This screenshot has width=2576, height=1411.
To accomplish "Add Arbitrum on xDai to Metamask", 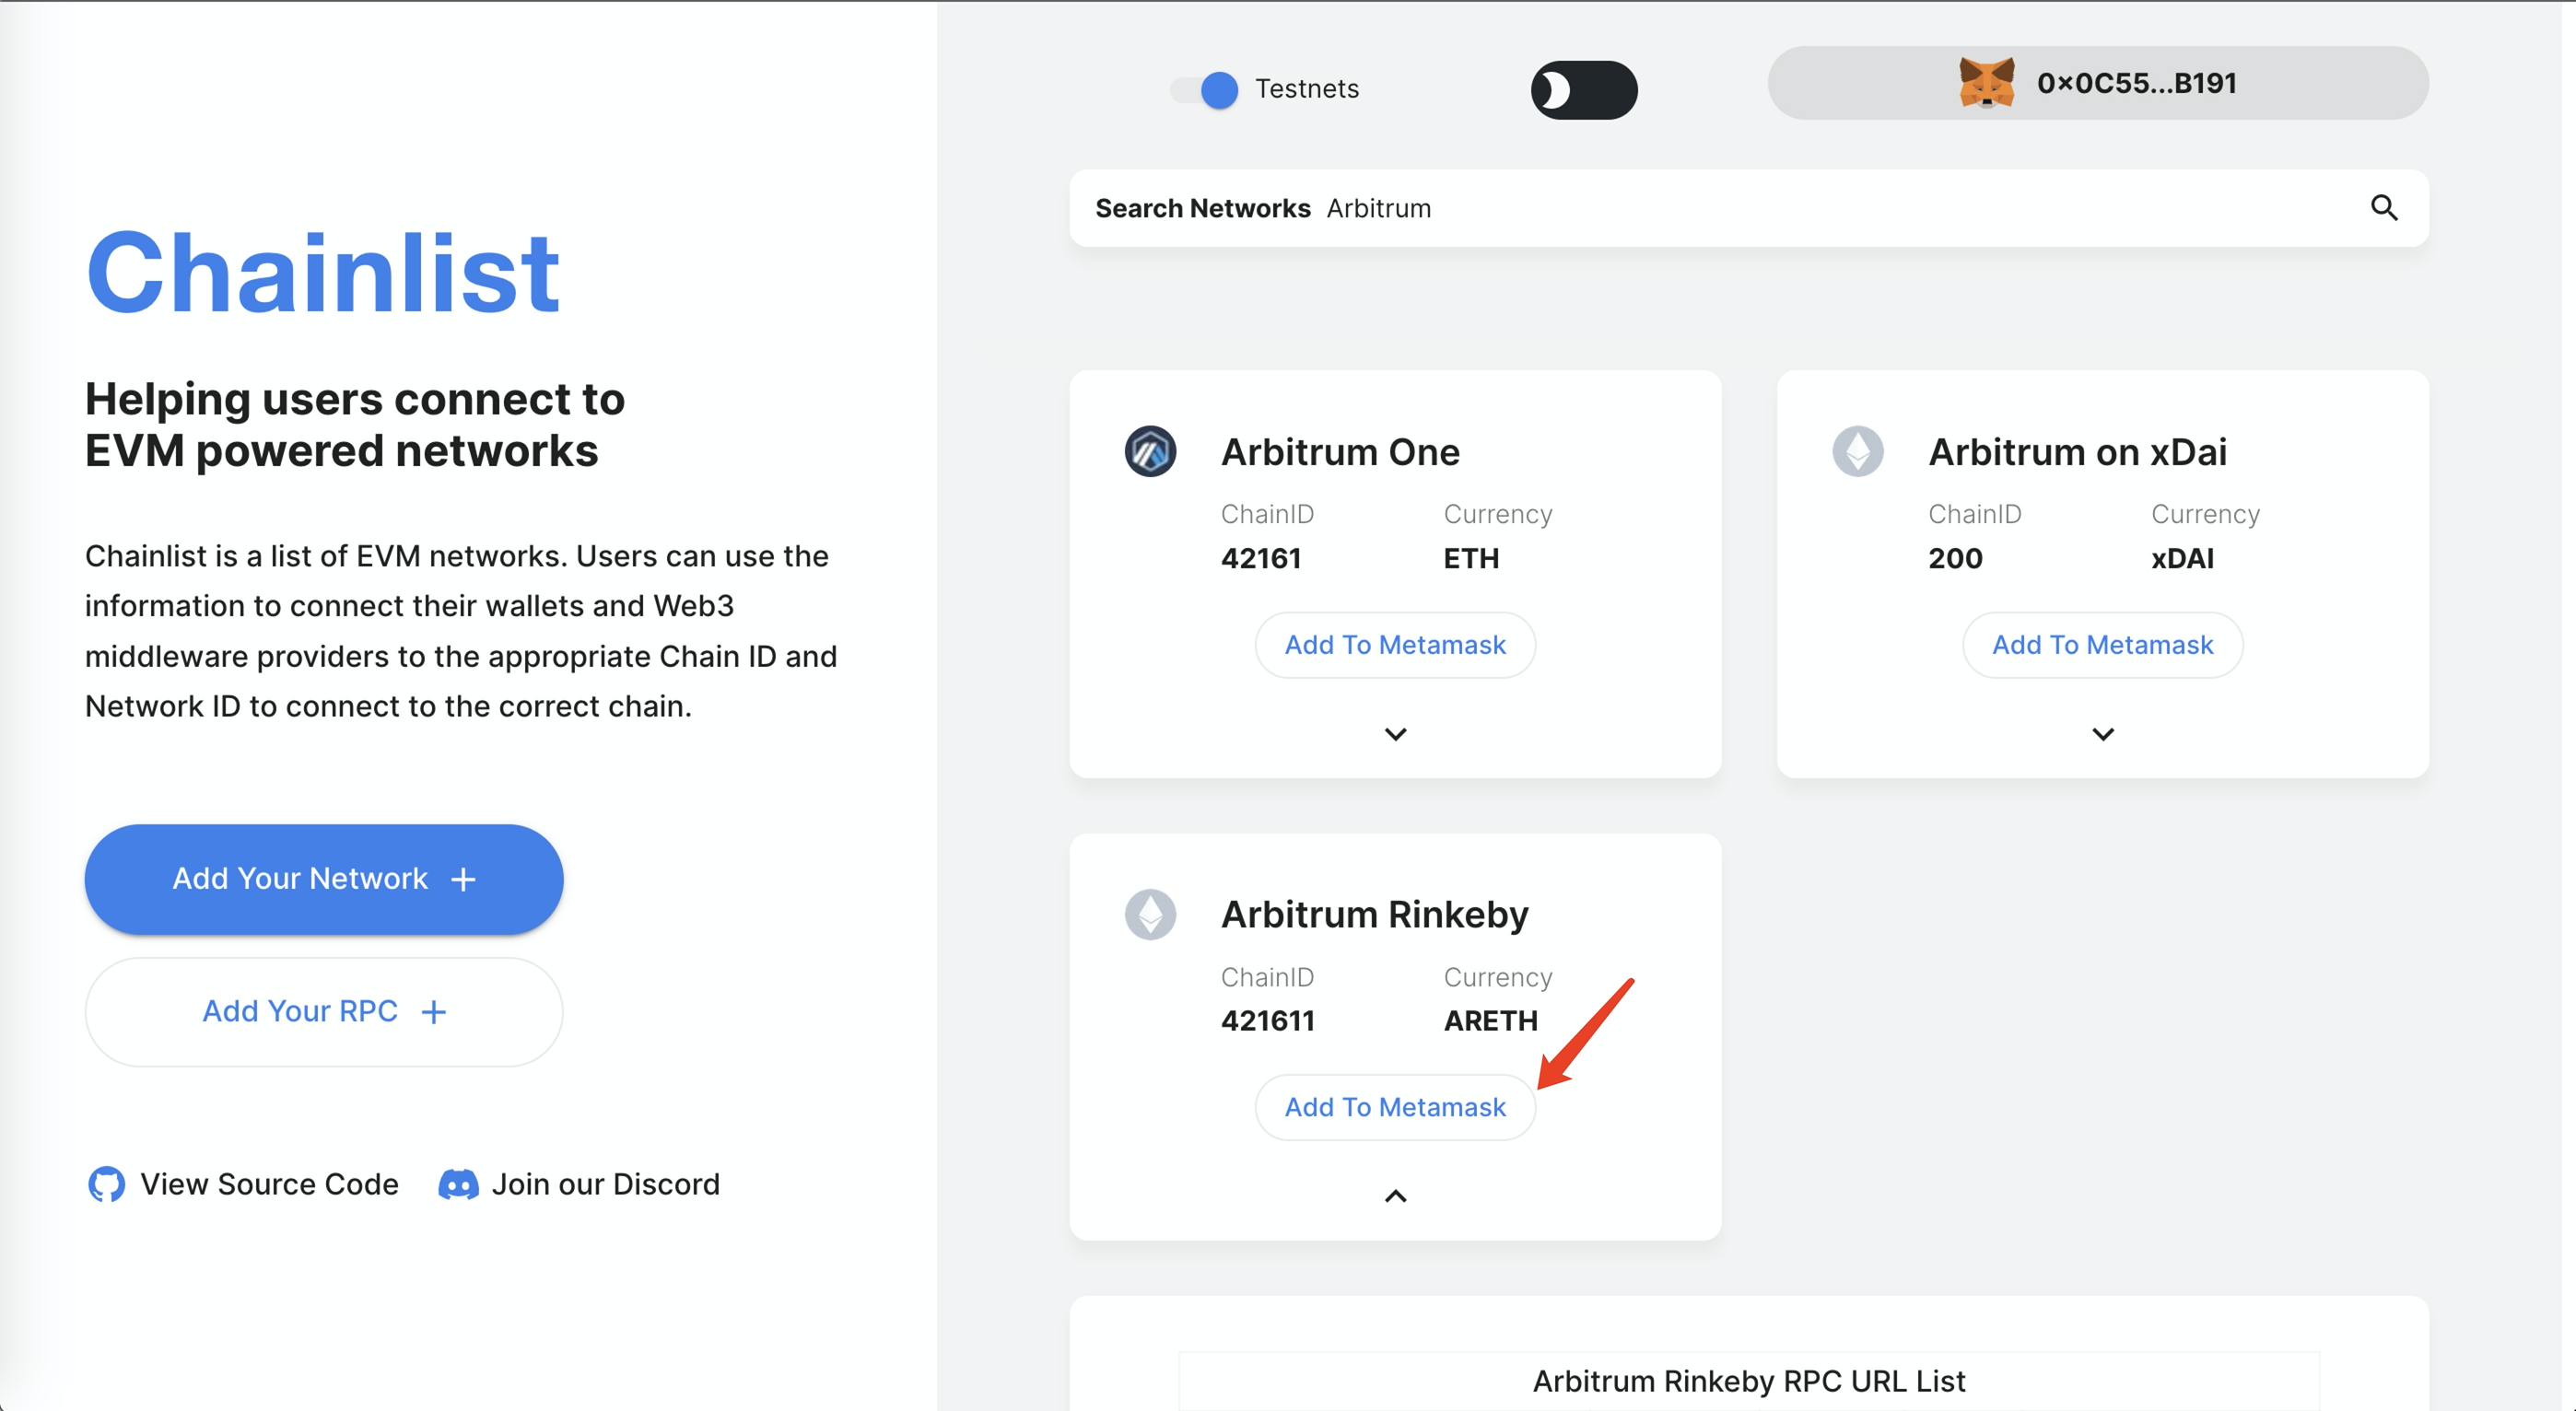I will tap(2102, 645).
